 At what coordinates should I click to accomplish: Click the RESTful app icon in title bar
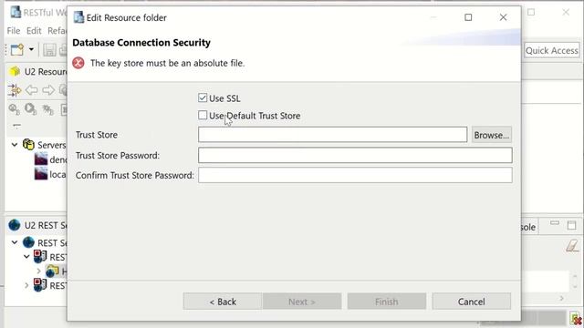16,12
